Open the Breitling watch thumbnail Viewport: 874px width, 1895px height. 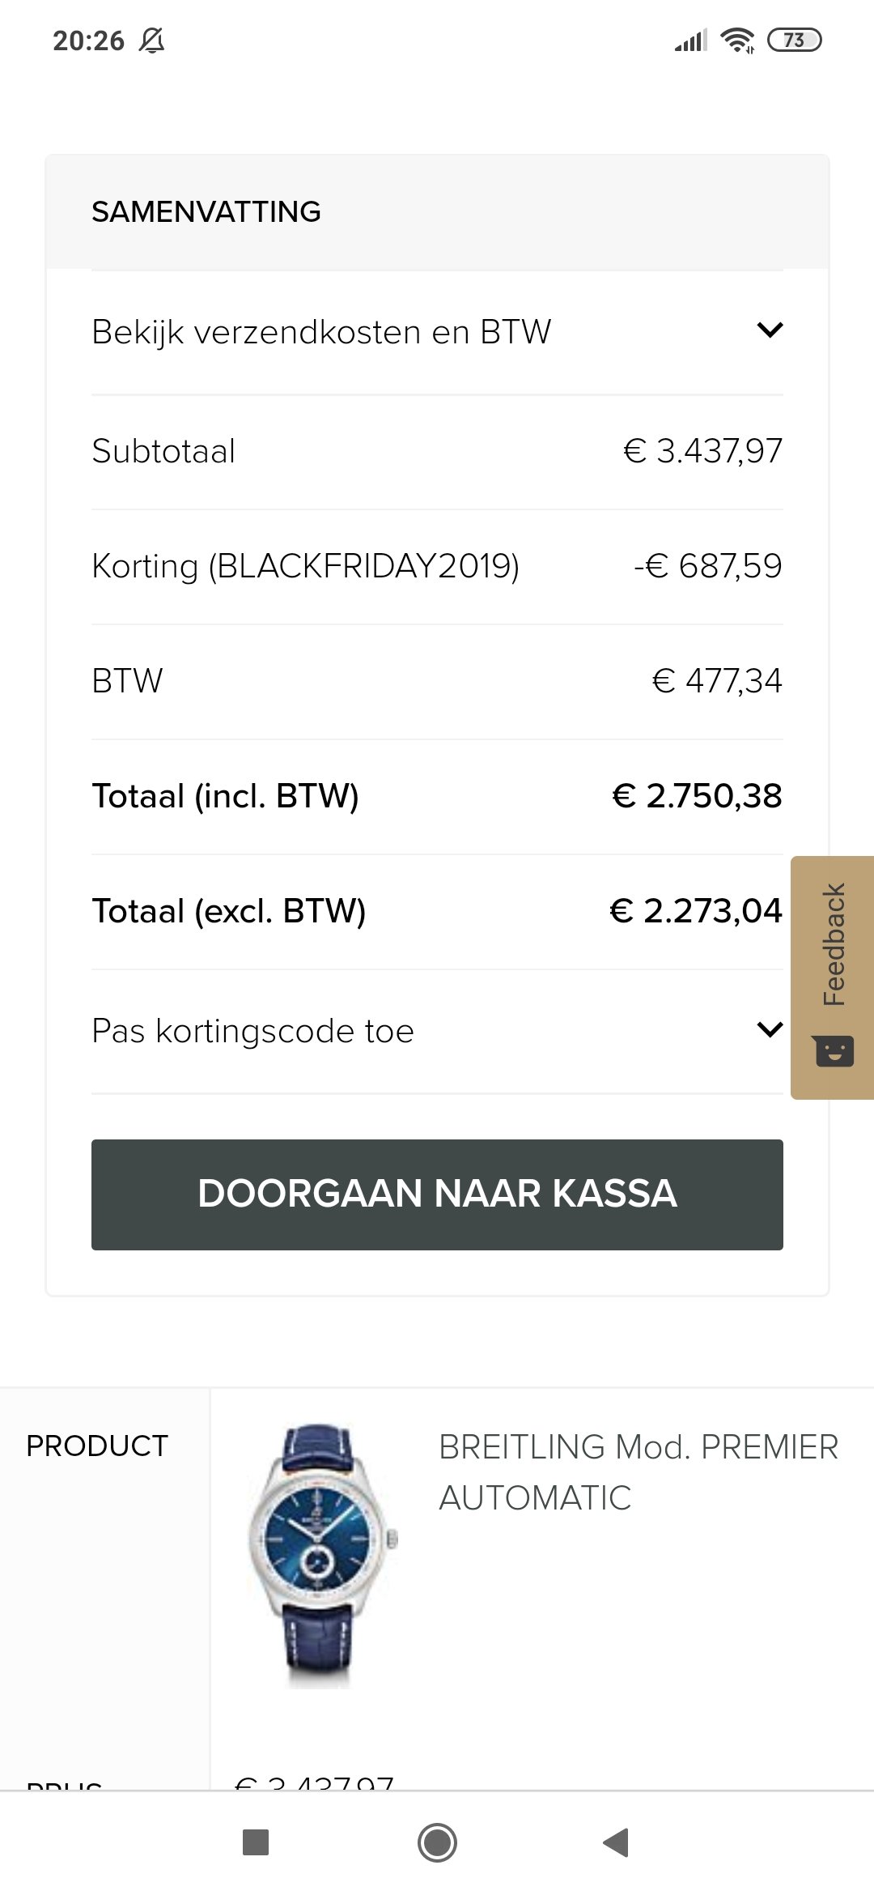tap(320, 1556)
